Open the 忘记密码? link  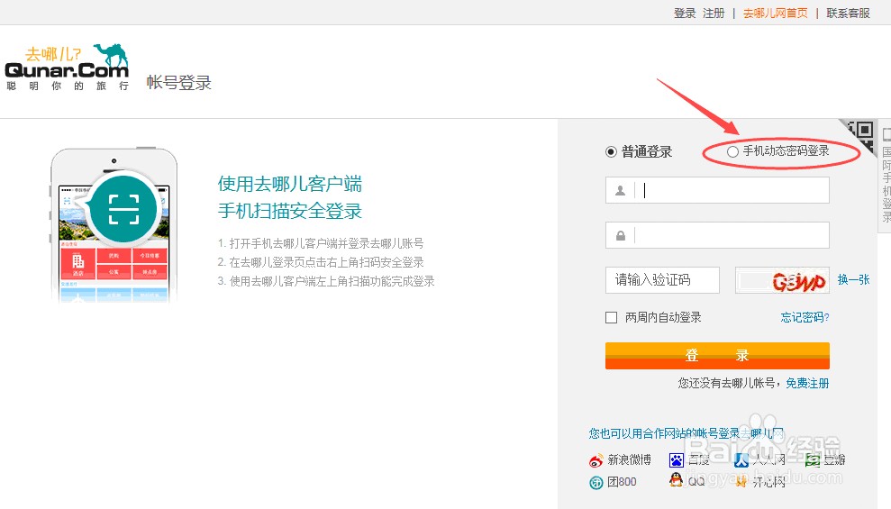tap(805, 317)
